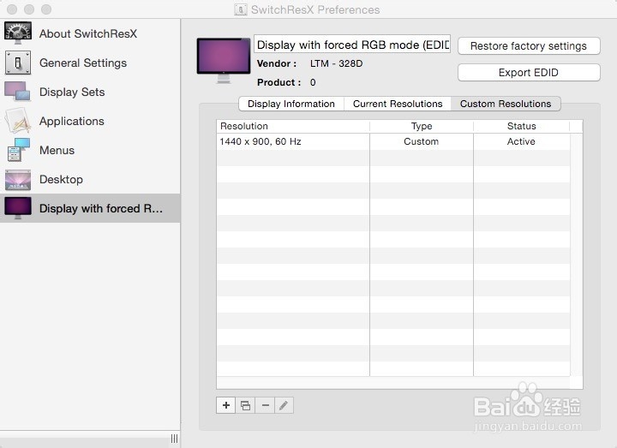Open the Menus pane
This screenshot has height=448, width=617.
tap(90, 150)
